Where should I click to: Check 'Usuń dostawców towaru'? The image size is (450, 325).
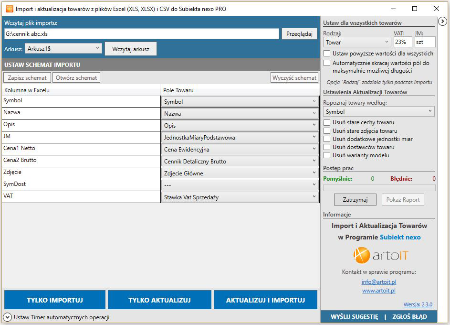[x=327, y=147]
